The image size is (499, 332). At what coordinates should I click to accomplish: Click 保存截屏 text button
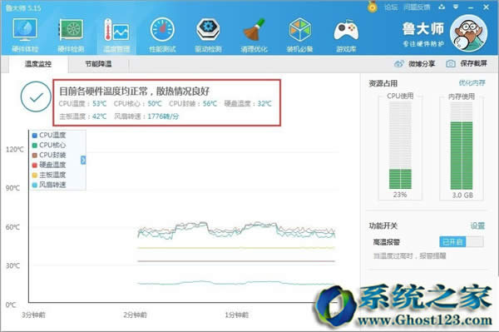coord(473,63)
